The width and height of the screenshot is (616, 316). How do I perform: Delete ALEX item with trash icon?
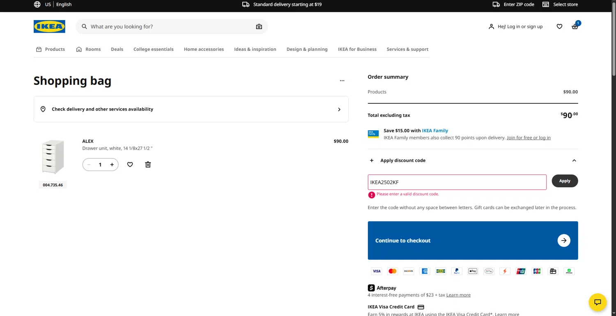[148, 164]
